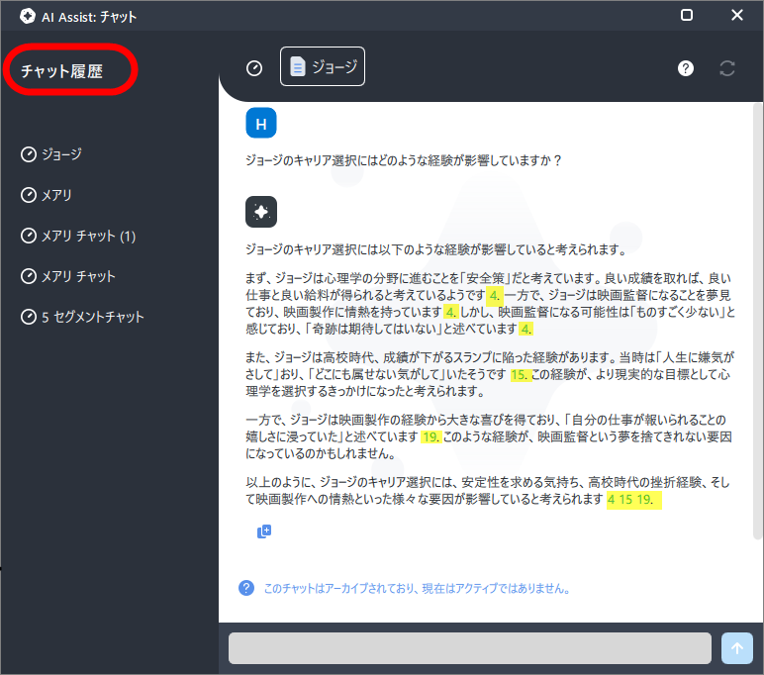Click the copy response icon below answer

coord(264,531)
